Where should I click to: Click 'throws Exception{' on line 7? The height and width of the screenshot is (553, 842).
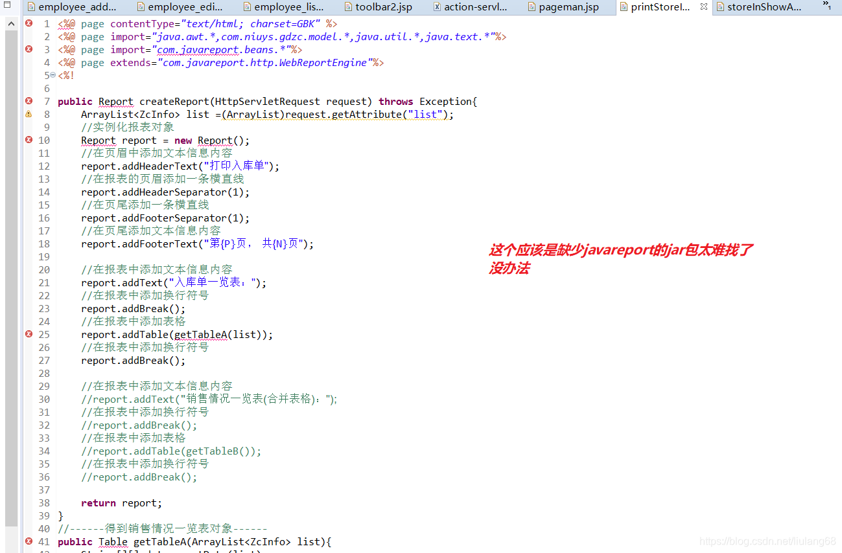[x=428, y=102]
